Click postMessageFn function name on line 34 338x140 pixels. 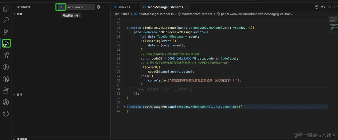(154, 107)
